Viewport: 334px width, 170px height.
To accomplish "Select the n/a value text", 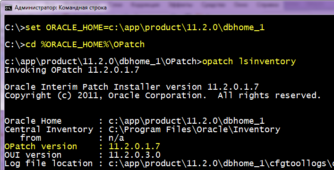I will click(x=116, y=138).
